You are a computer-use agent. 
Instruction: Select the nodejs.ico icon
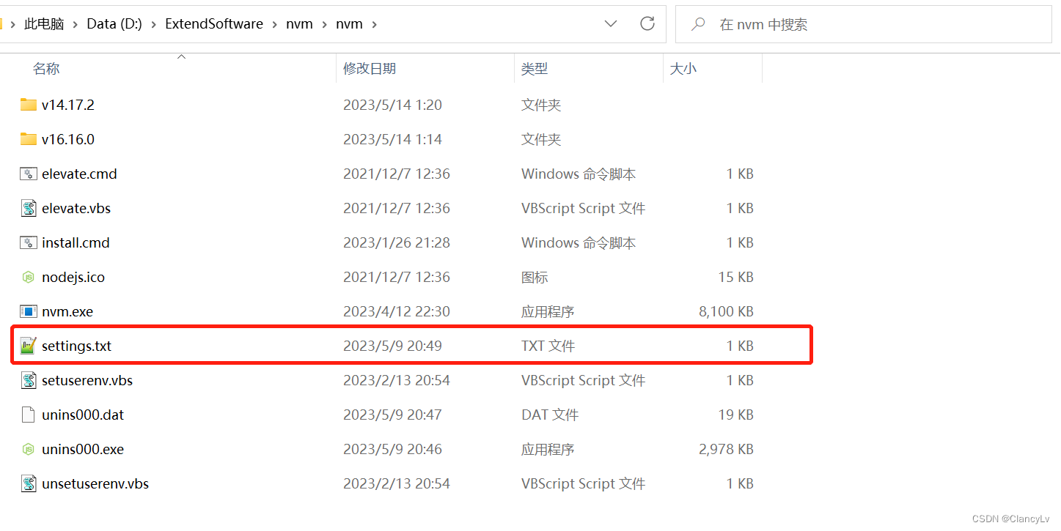(29, 277)
